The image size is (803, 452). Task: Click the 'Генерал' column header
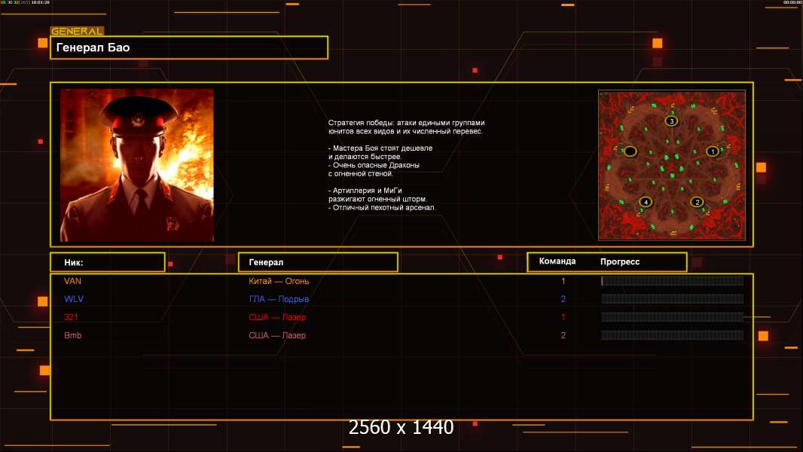[x=318, y=262]
